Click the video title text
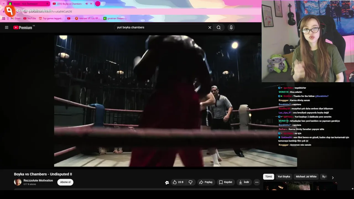Image resolution: width=354 pixels, height=199 pixels. 43,174
